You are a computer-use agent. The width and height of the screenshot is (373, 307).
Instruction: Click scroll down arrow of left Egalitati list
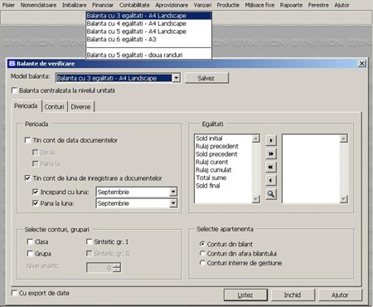coord(256,198)
